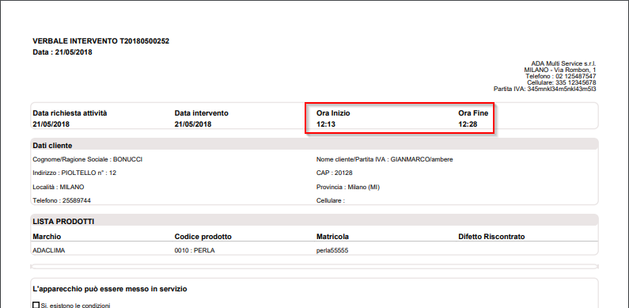The height and width of the screenshot is (308, 629).
Task: Click 'Cognome/Ragione Sociale : BONUCCI'
Action: pos(88,159)
